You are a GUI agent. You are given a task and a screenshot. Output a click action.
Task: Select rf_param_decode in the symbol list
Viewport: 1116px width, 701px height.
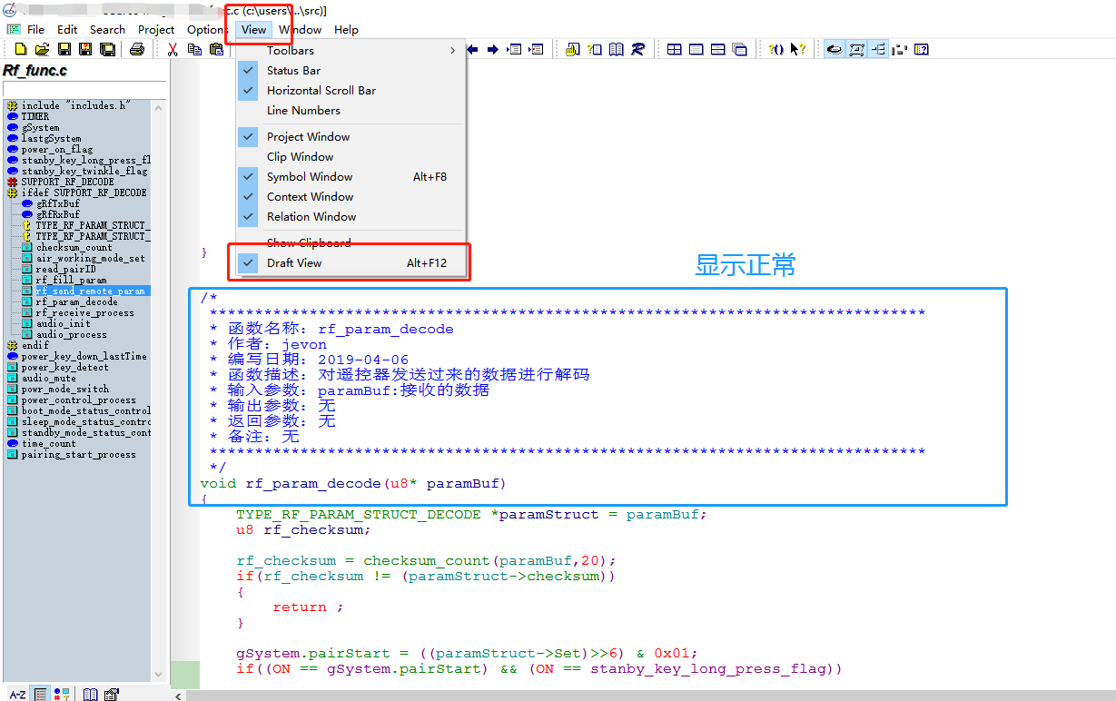pos(73,301)
